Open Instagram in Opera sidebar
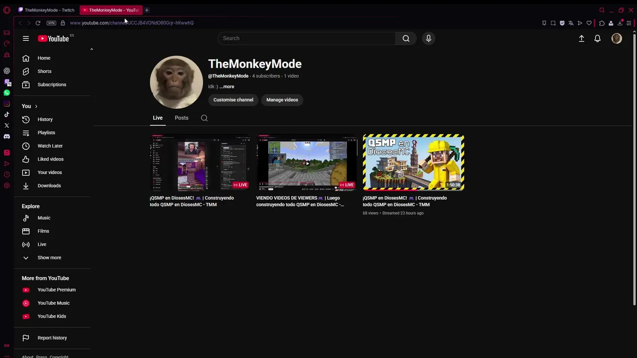 coord(6,103)
